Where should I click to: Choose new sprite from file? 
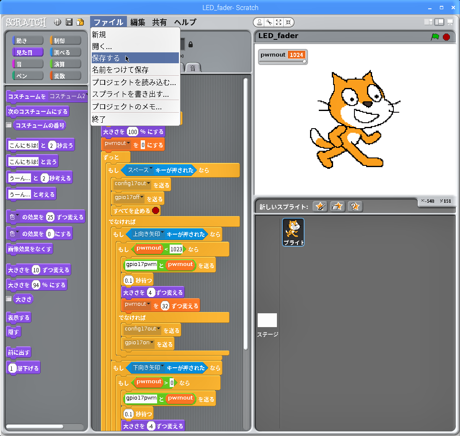[x=337, y=207]
